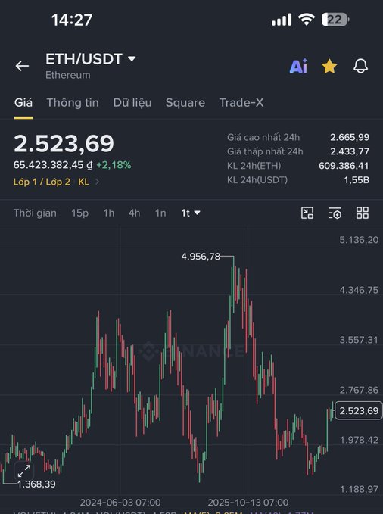Image resolution: width=383 pixels, height=514 pixels.
Task: Expand the 1t timeframe dropdown
Action: click(191, 213)
